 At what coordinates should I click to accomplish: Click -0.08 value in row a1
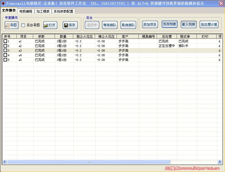tap(101, 41)
